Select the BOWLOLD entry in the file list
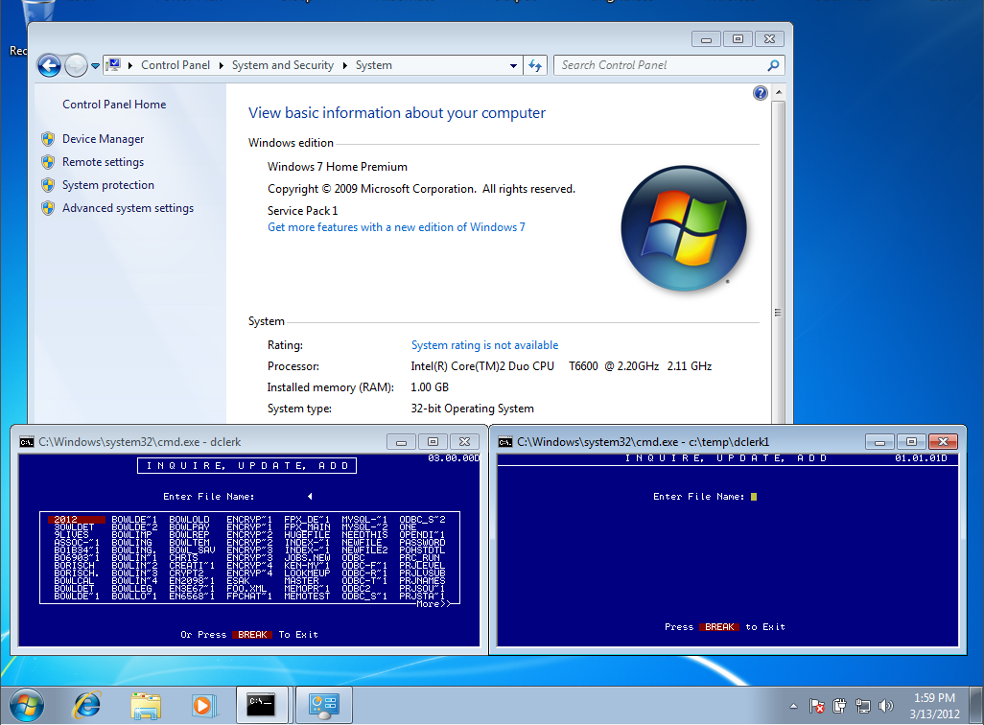Viewport: 984px width, 725px height. click(x=190, y=519)
